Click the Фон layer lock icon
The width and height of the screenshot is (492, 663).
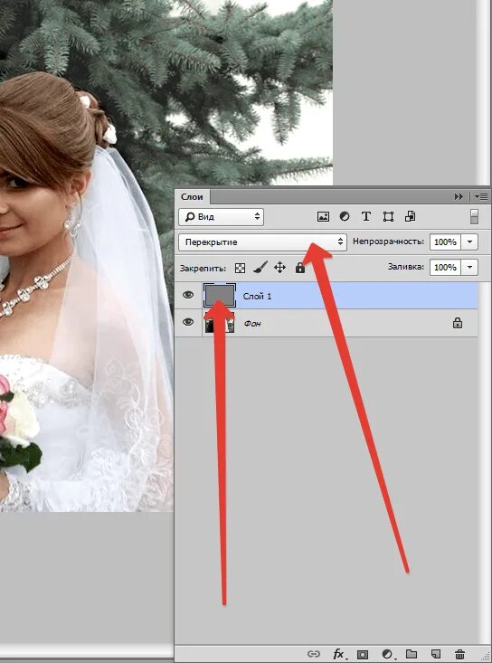[x=458, y=323]
